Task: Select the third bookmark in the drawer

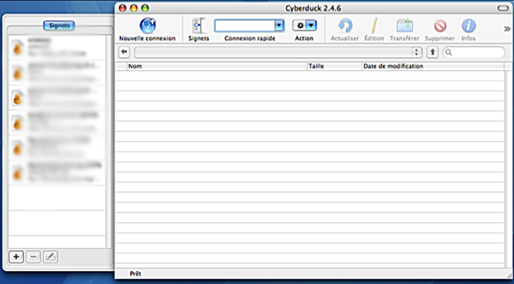Action: (x=57, y=98)
